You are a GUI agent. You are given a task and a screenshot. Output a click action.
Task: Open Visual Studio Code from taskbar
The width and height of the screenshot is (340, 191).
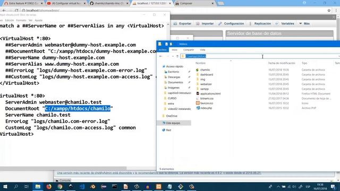(82, 186)
